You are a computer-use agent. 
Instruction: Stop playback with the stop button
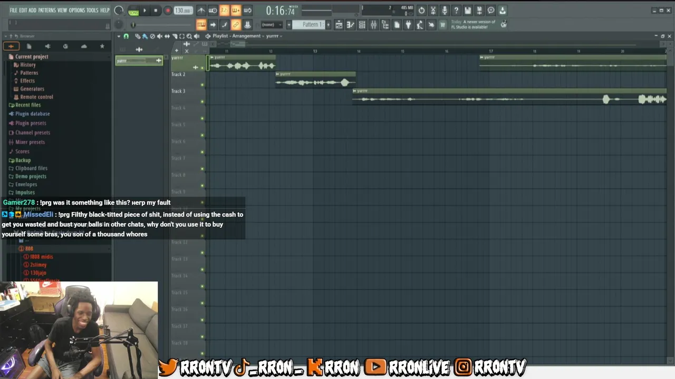coord(156,11)
